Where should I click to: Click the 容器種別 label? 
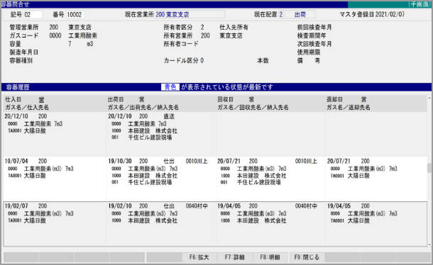21,61
